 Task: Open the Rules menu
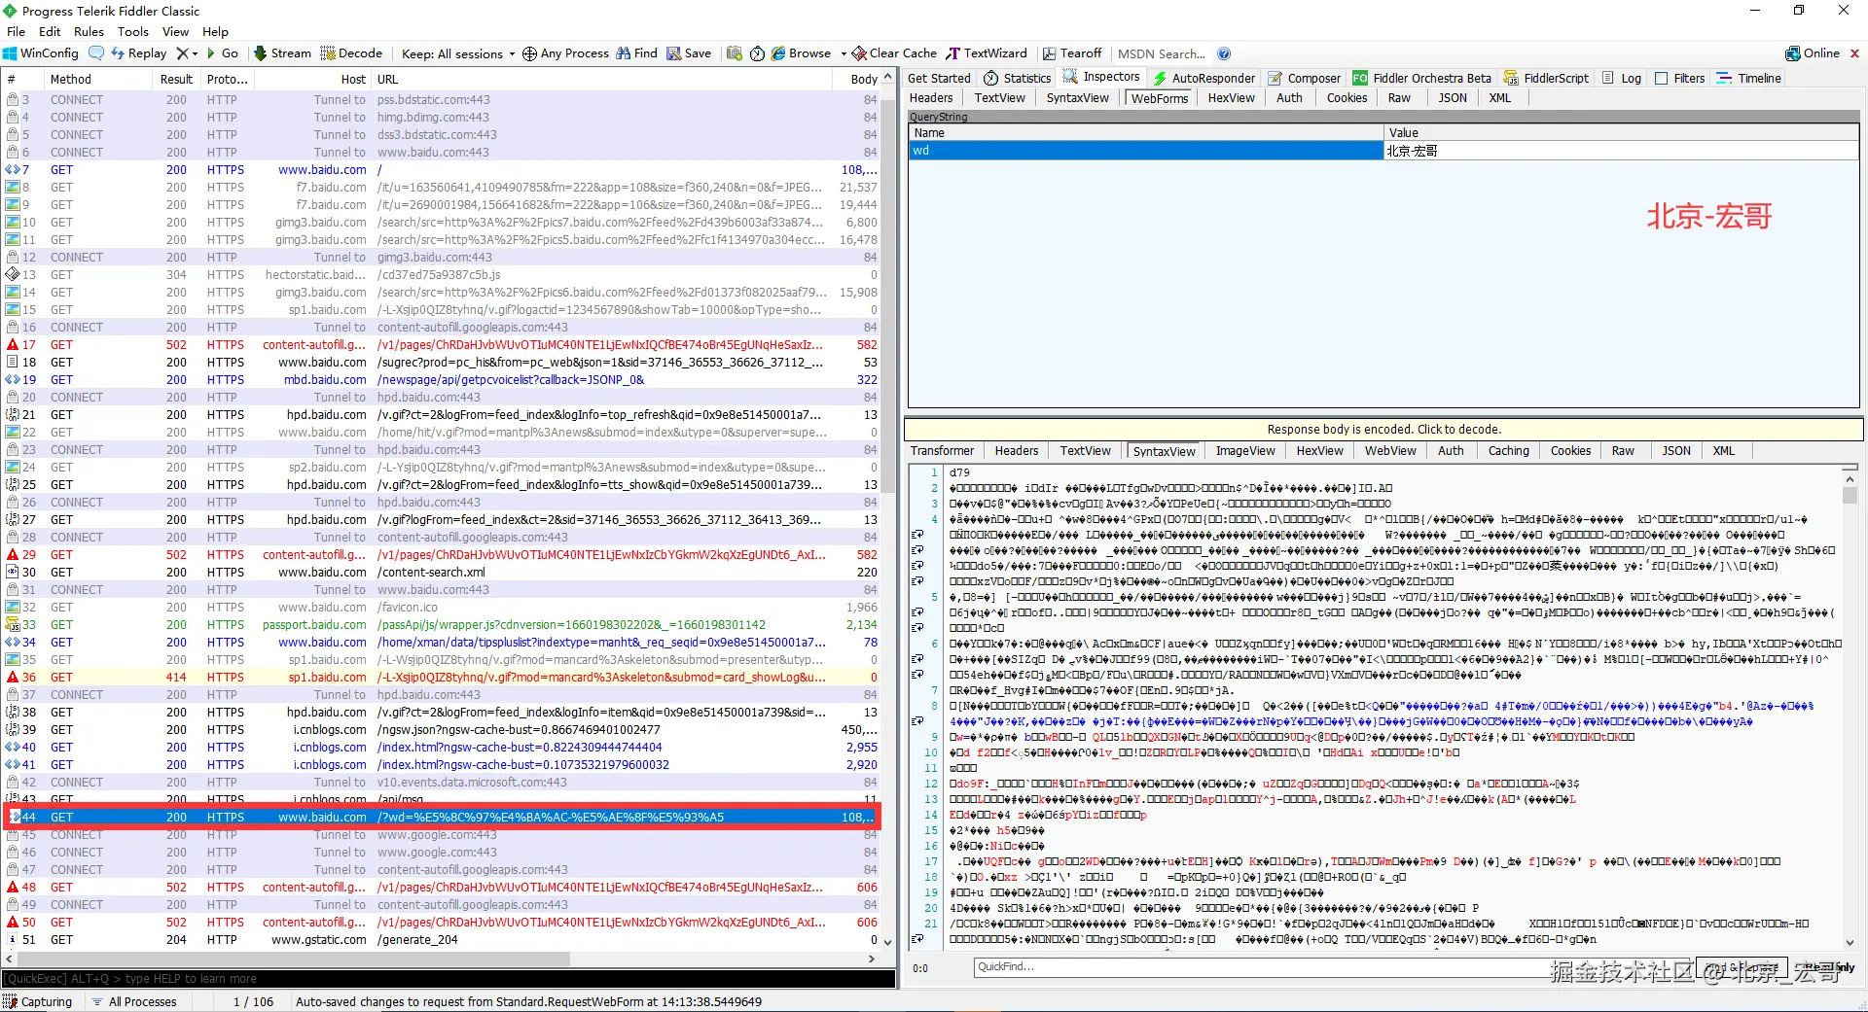click(x=89, y=31)
